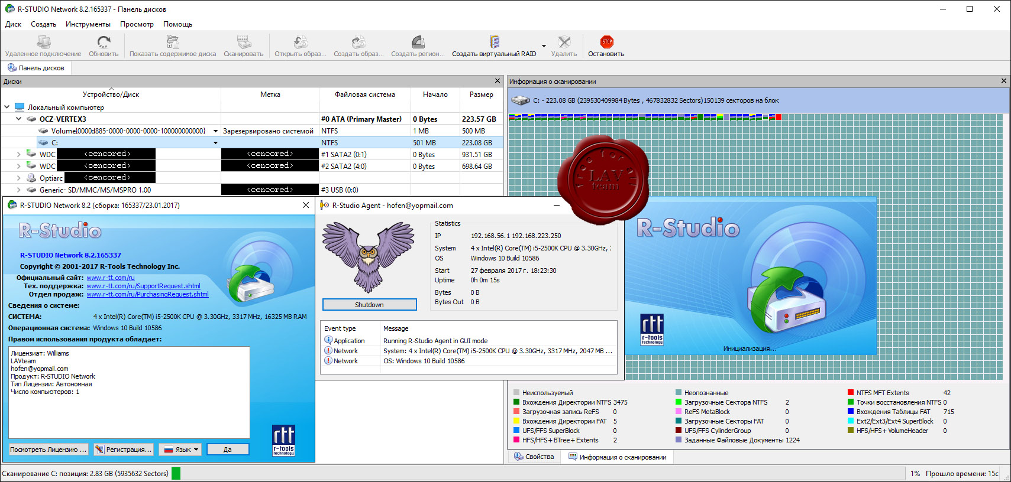Viewport: 1011px width, 482px height.
Task: Click Показать содержимое диска toolbar icon
Action: [172, 42]
